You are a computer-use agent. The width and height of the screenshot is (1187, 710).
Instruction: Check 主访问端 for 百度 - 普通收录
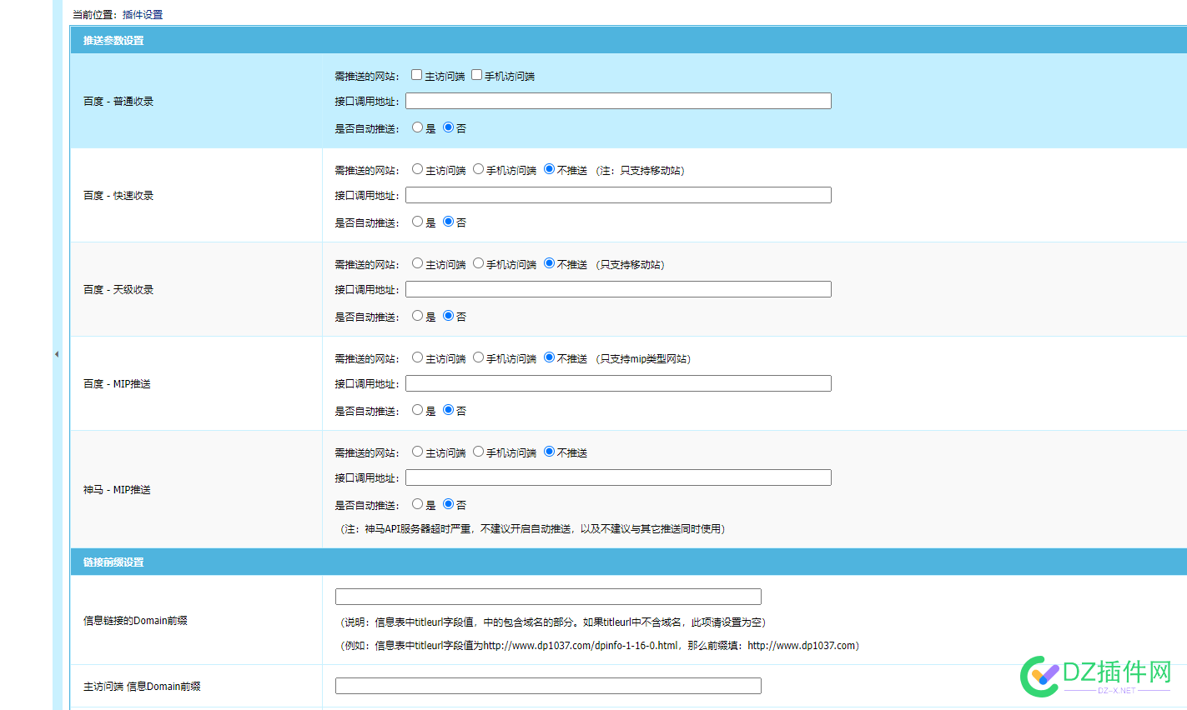417,75
